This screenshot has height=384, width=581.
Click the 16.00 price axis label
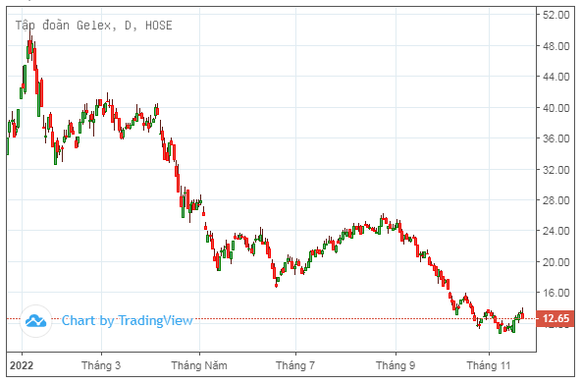(x=555, y=293)
